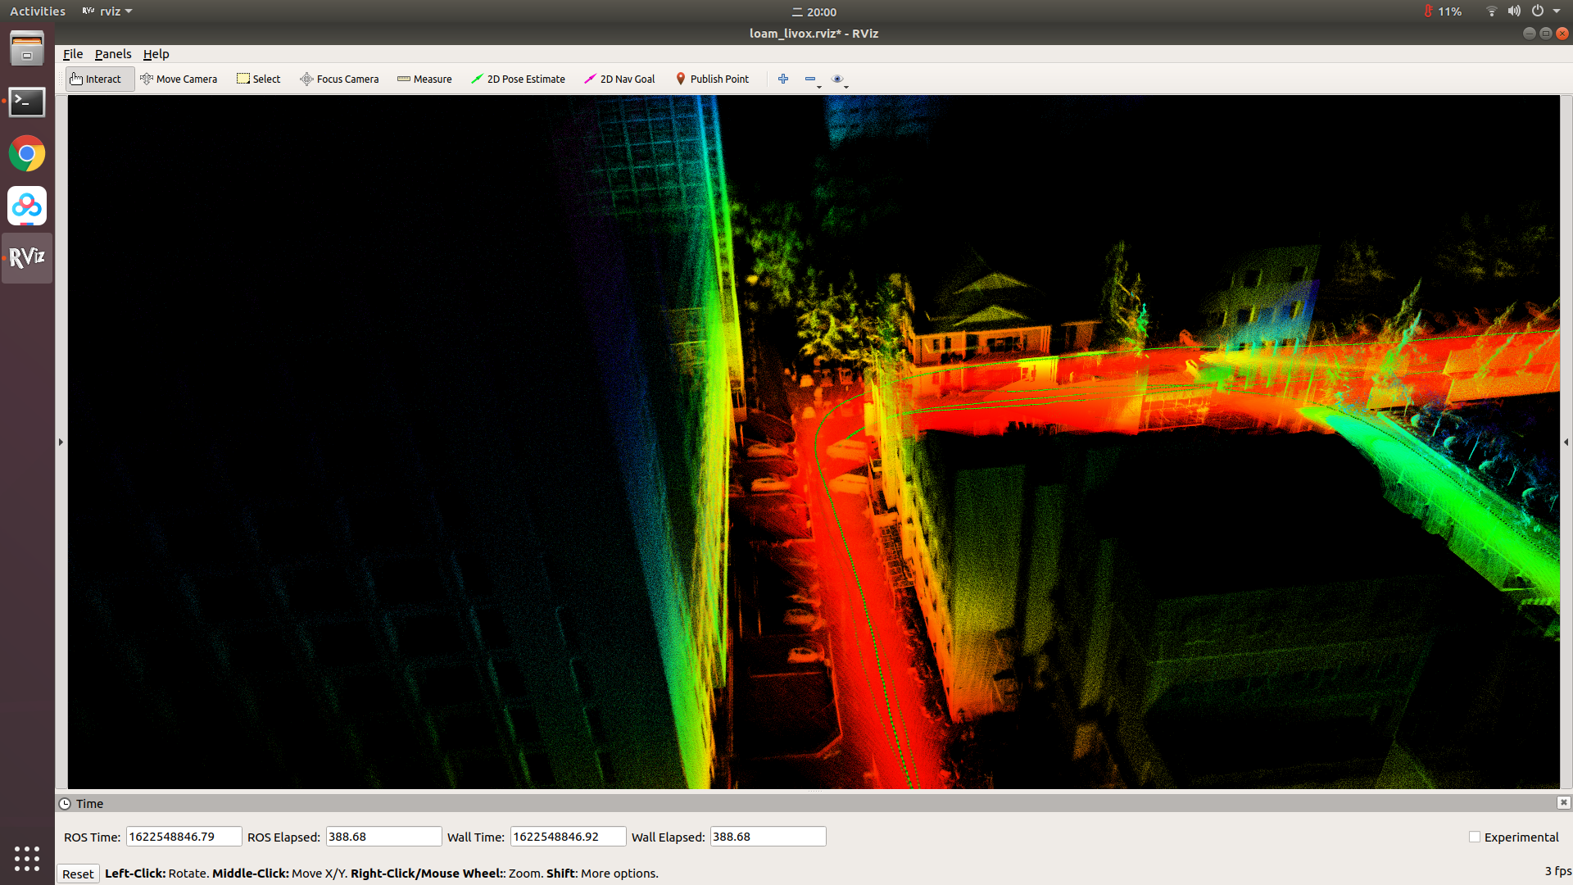The image size is (1573, 885).
Task: Open the File menu
Action: click(x=73, y=54)
